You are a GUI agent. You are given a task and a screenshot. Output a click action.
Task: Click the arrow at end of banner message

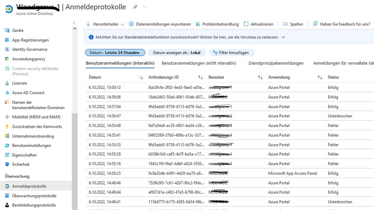(283, 37)
